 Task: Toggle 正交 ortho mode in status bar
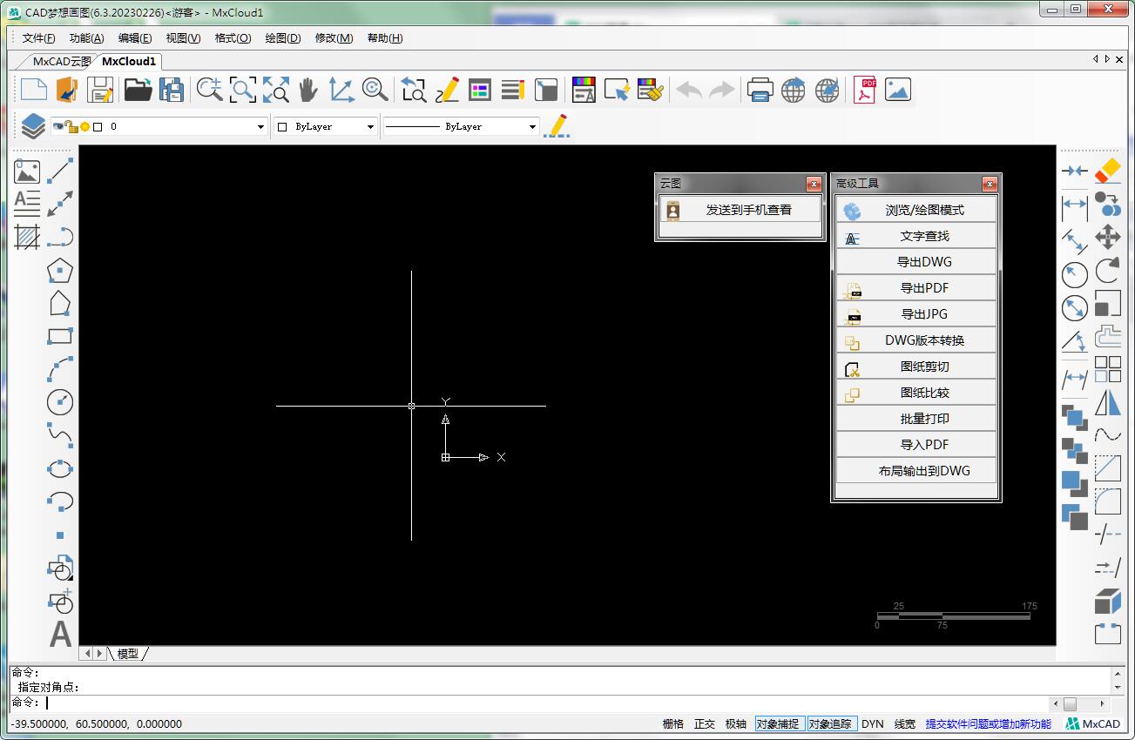pos(704,723)
